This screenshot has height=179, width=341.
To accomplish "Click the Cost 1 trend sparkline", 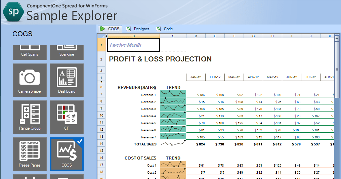I will [173, 164].
